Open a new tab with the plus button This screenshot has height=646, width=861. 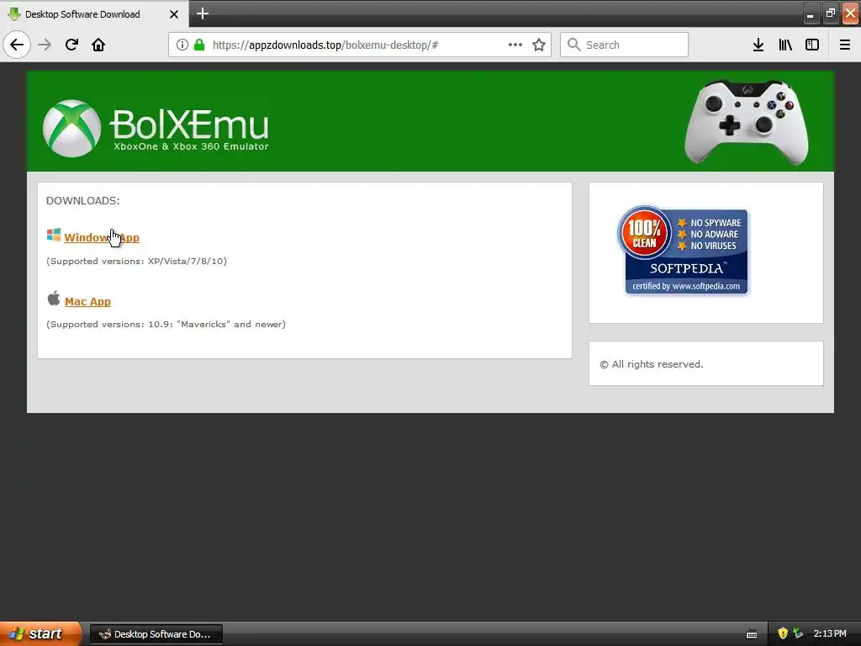click(x=203, y=13)
